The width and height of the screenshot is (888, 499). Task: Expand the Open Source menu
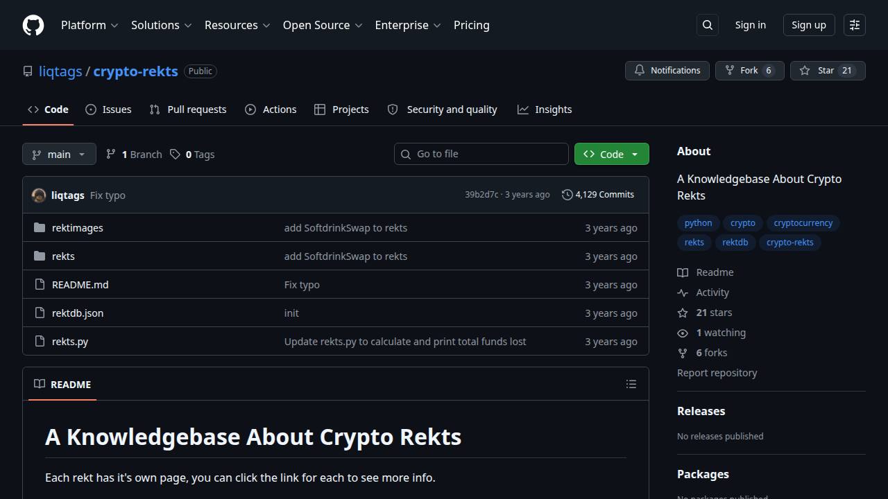[x=323, y=25]
